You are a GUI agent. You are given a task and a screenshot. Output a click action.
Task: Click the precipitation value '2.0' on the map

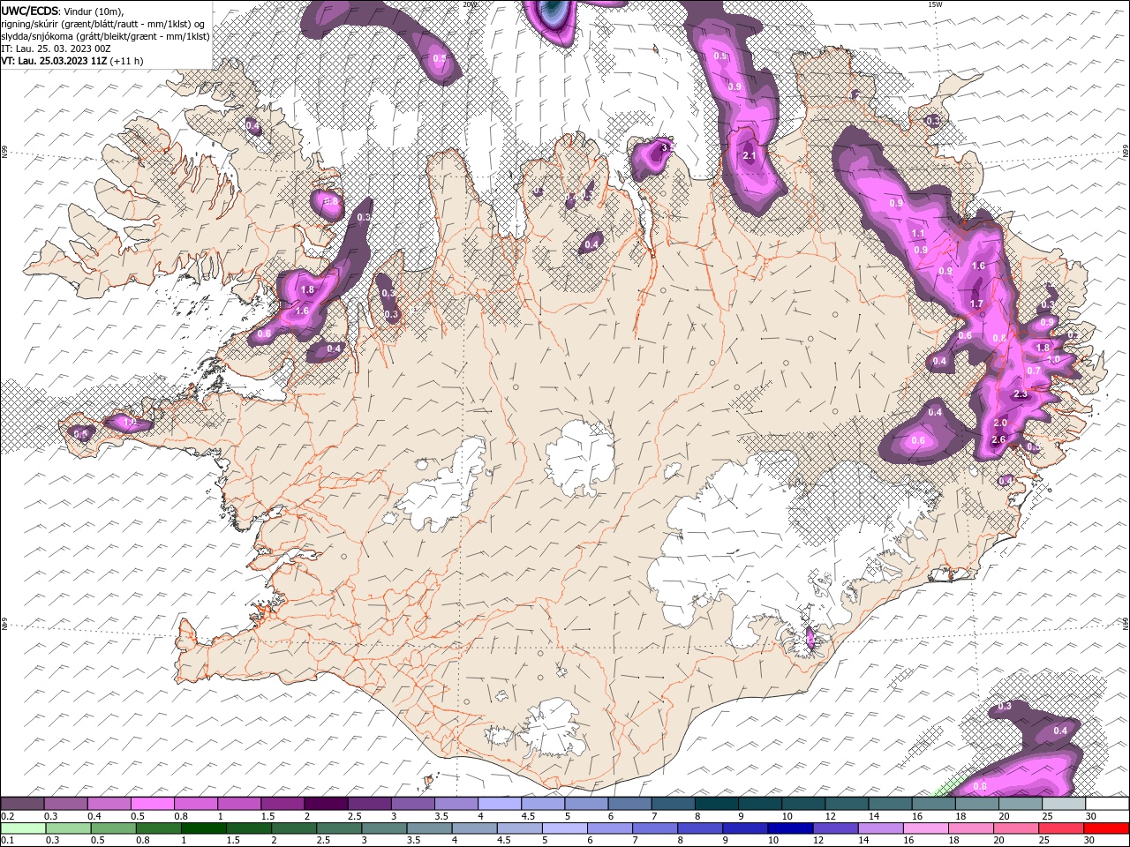click(1000, 423)
